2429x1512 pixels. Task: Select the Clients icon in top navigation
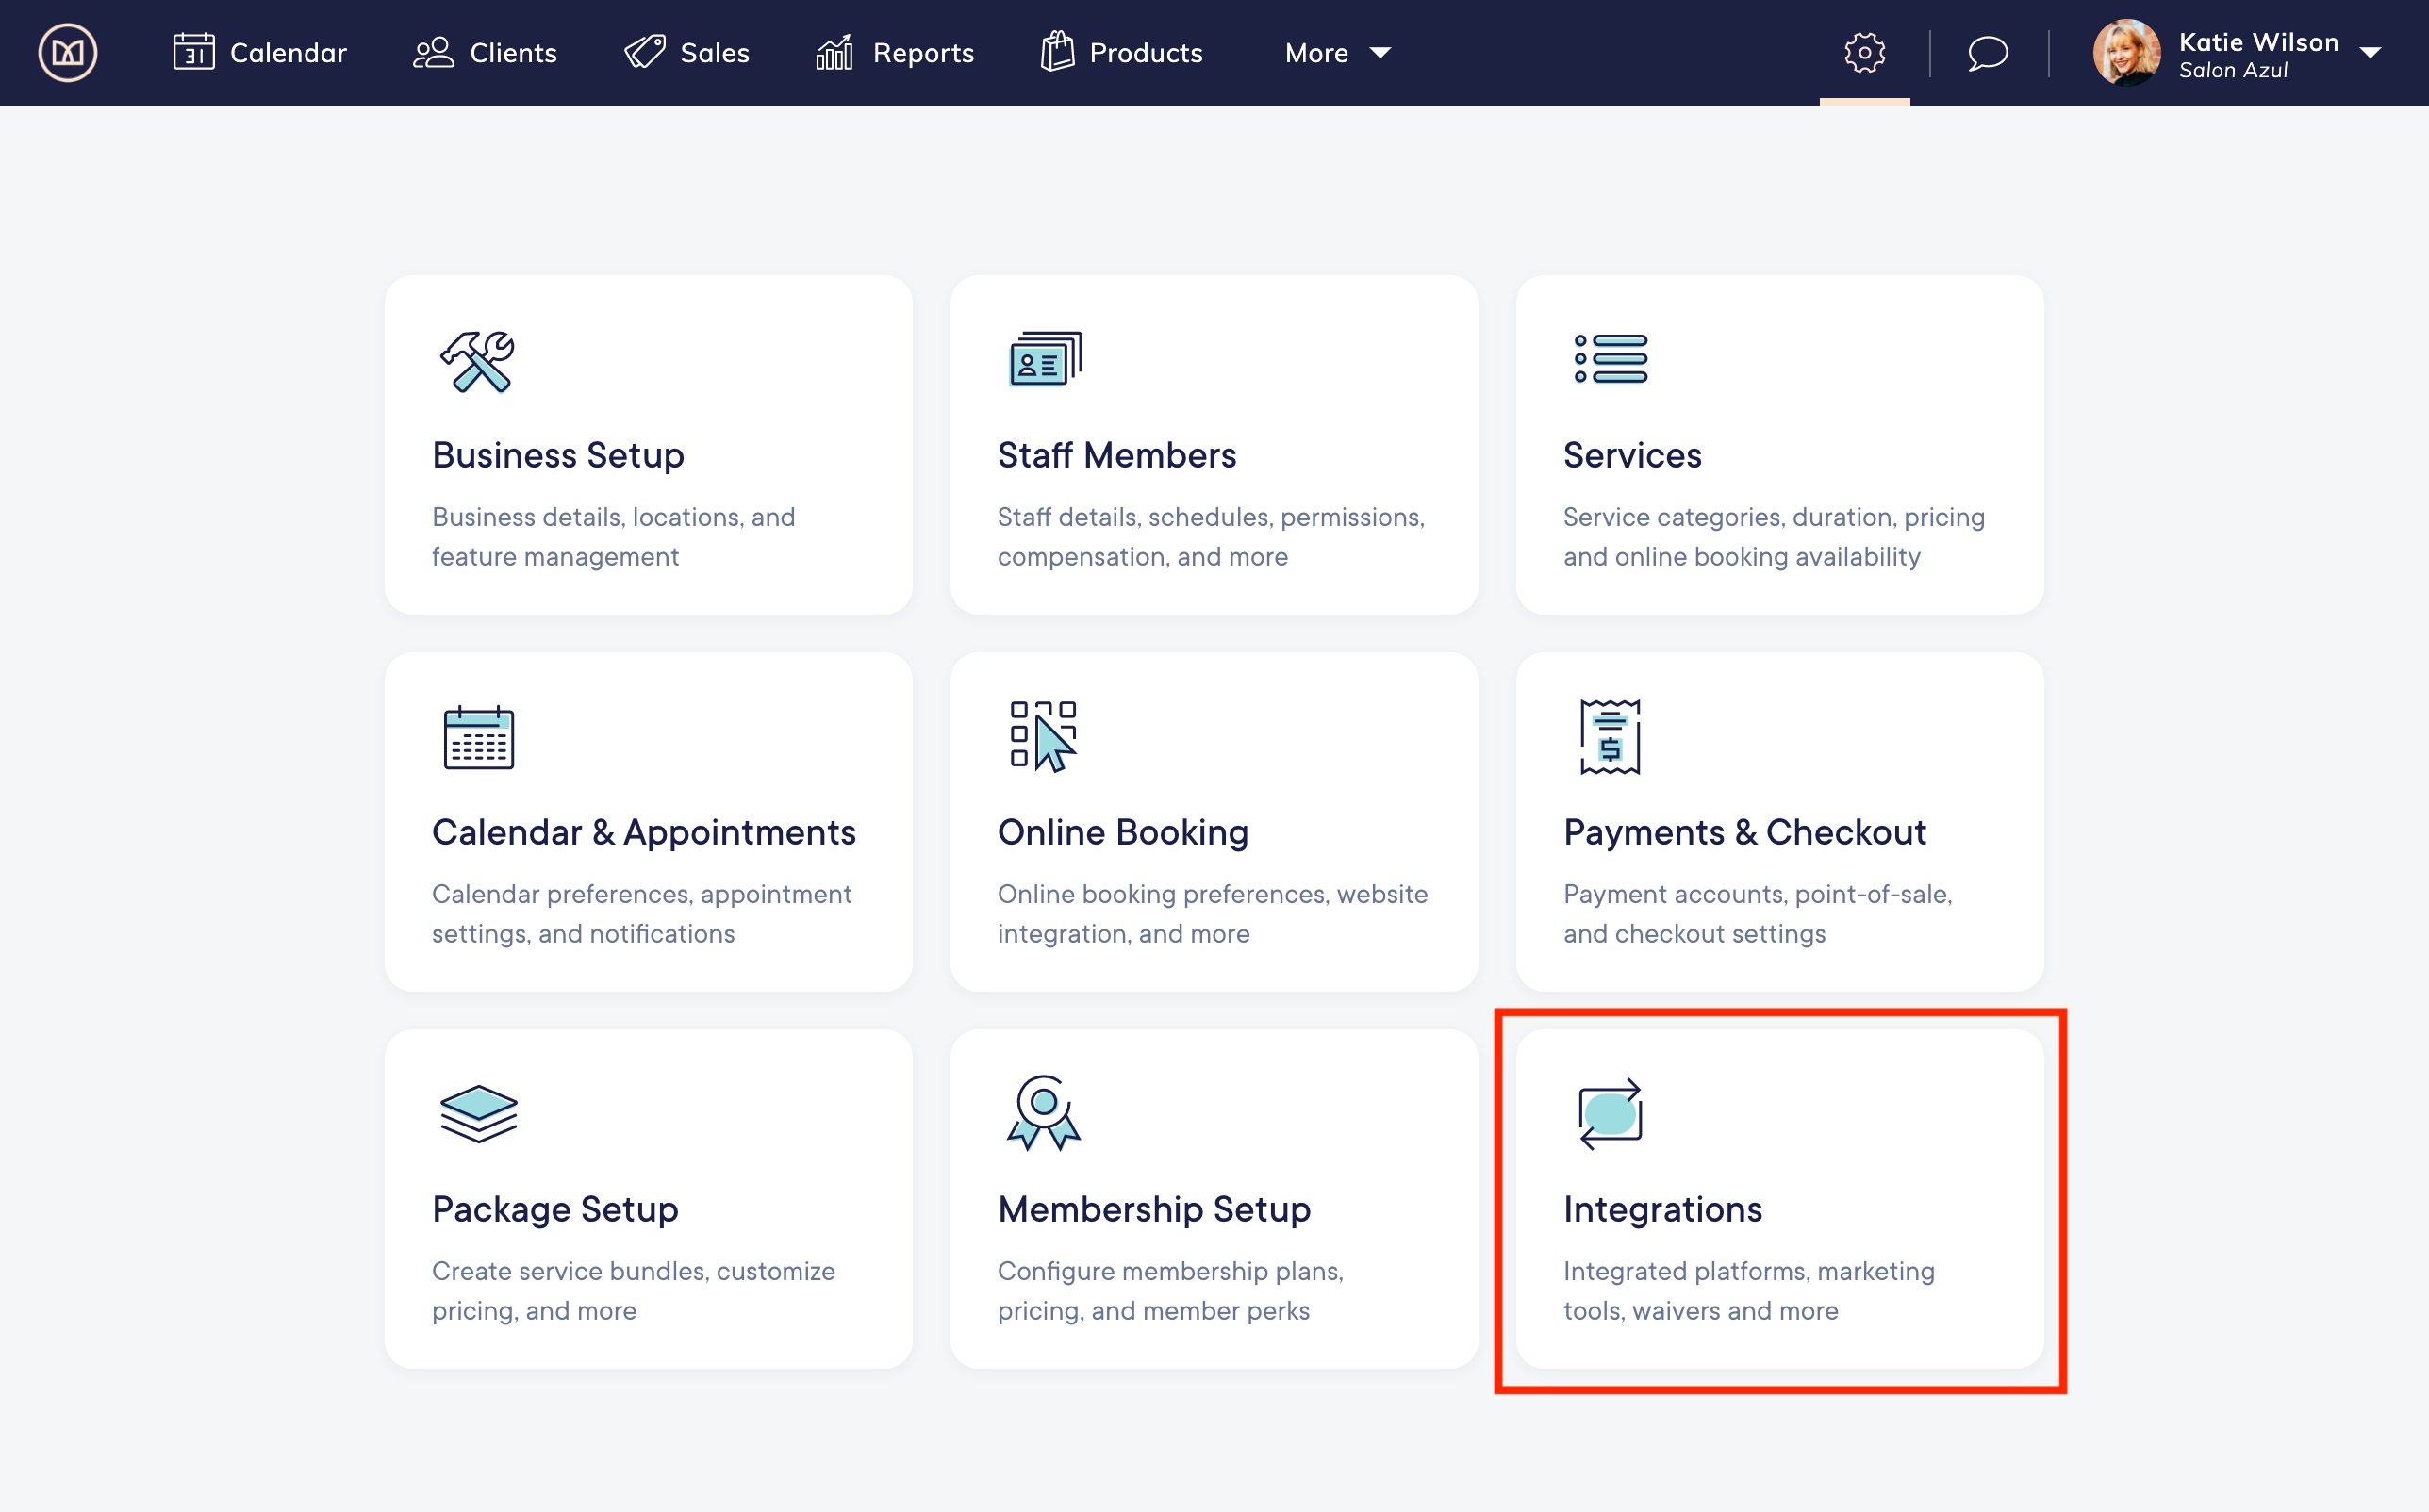[x=434, y=52]
